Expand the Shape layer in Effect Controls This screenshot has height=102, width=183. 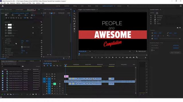(1, 55)
